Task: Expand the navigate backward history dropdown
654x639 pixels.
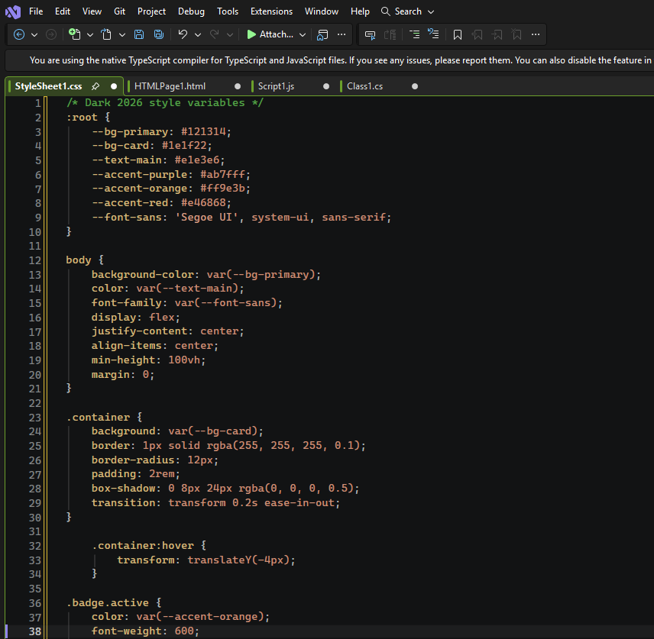Action: click(34, 35)
